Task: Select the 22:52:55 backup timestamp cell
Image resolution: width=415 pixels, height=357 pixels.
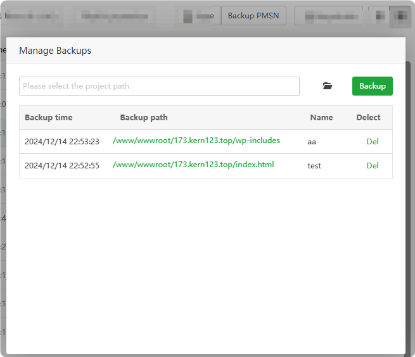Action: tap(62, 166)
